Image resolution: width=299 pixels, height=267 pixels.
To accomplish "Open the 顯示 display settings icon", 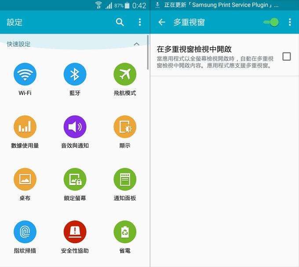I will click(x=125, y=127).
